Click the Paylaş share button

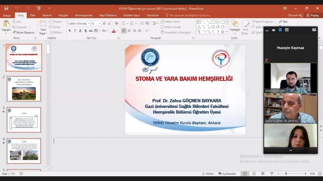pos(313,15)
